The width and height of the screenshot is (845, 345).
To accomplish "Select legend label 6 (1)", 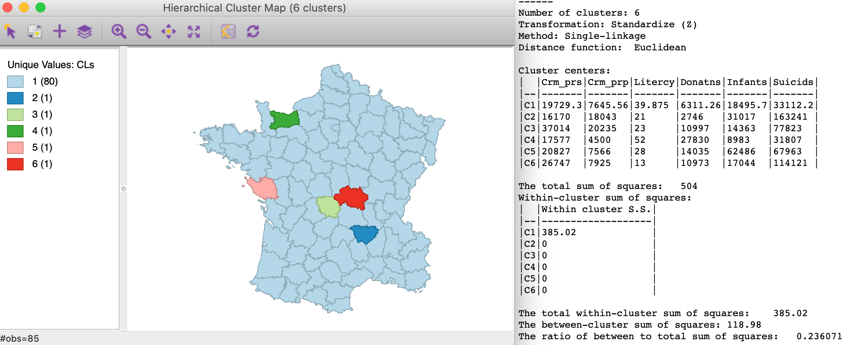I will pos(42,164).
